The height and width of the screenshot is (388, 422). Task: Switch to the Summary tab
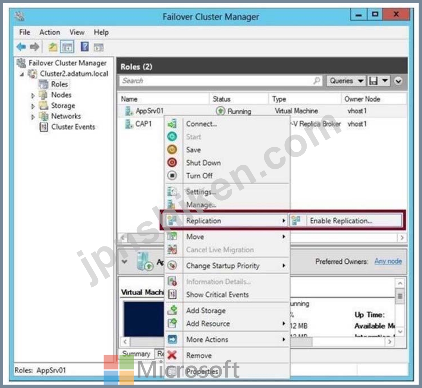point(136,354)
